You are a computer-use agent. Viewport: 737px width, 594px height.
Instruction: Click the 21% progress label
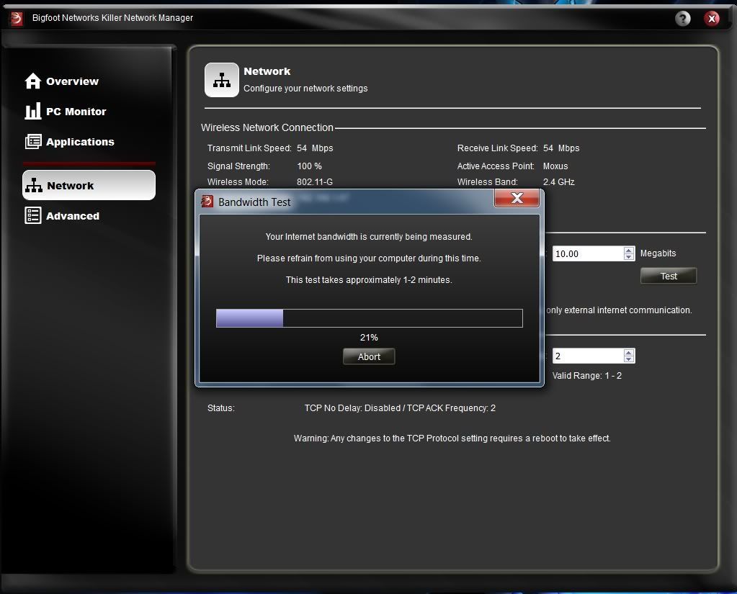[369, 338]
